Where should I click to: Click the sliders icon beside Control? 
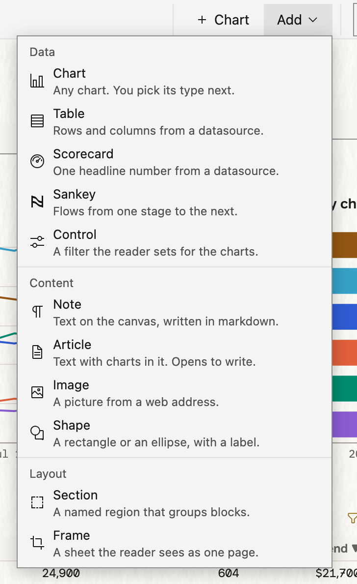[x=37, y=242]
